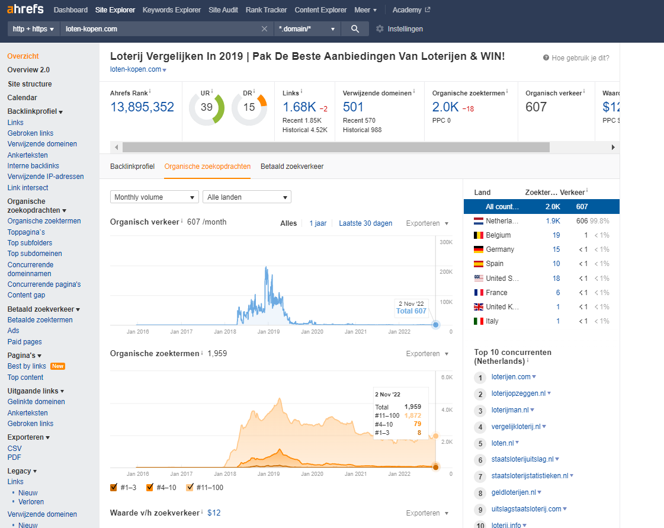Toggle the #4–10 positions checkbox
Image resolution: width=664 pixels, height=528 pixels.
149,487
